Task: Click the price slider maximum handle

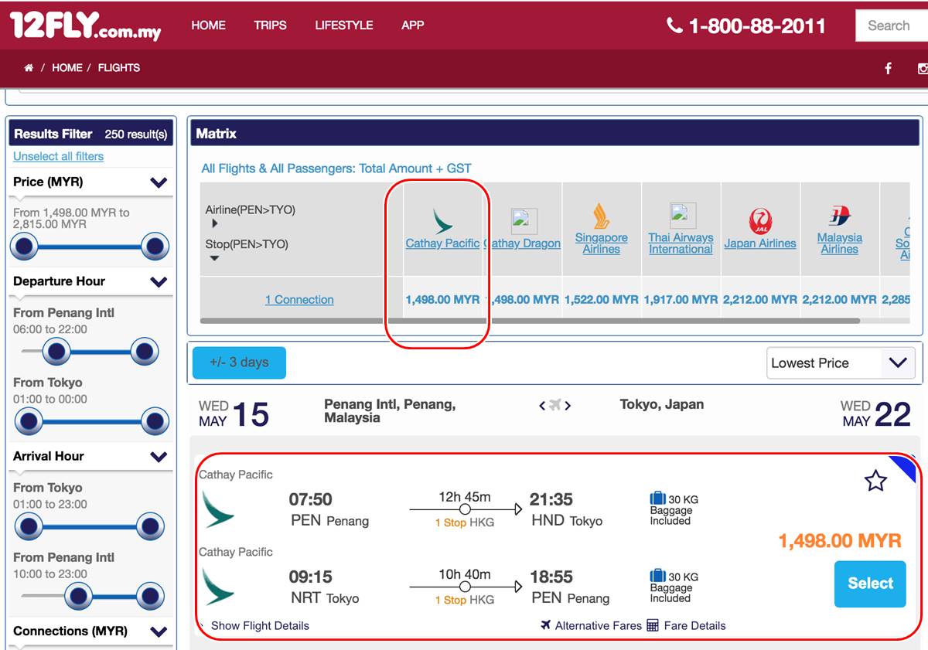Action: click(155, 247)
